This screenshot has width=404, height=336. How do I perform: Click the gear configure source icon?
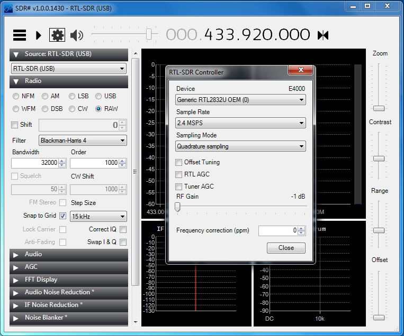pos(57,35)
